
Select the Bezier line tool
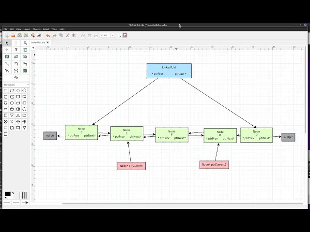pos(16,71)
